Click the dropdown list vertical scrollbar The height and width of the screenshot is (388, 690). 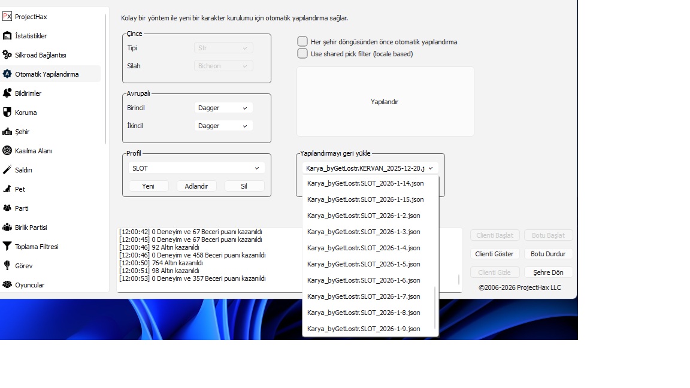(x=435, y=308)
